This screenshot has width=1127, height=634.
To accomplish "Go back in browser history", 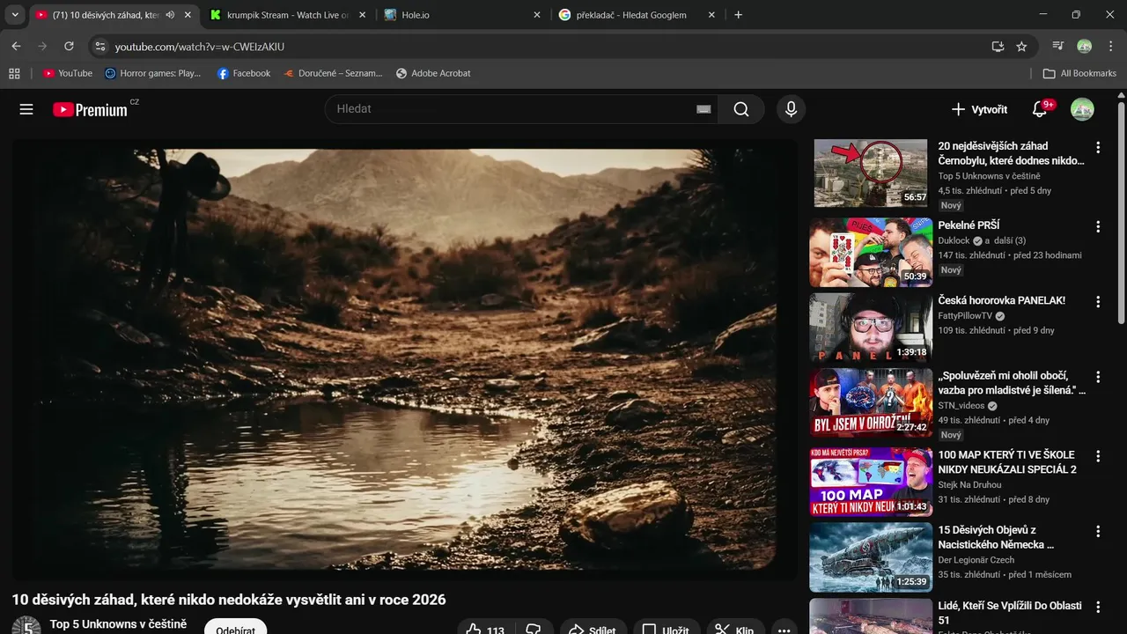I will pyautogui.click(x=16, y=46).
